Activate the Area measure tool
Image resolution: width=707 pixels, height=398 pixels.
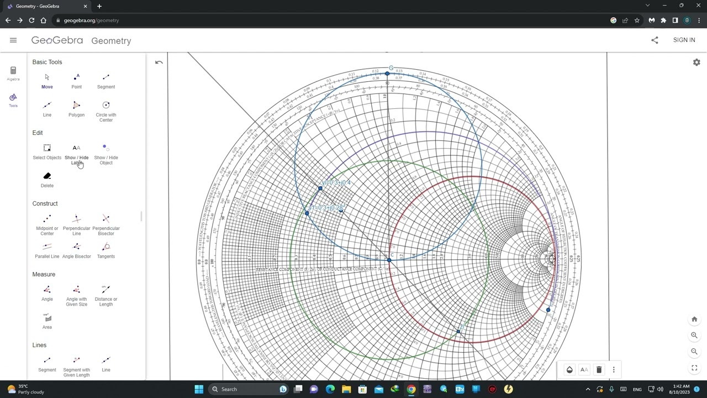47,321
